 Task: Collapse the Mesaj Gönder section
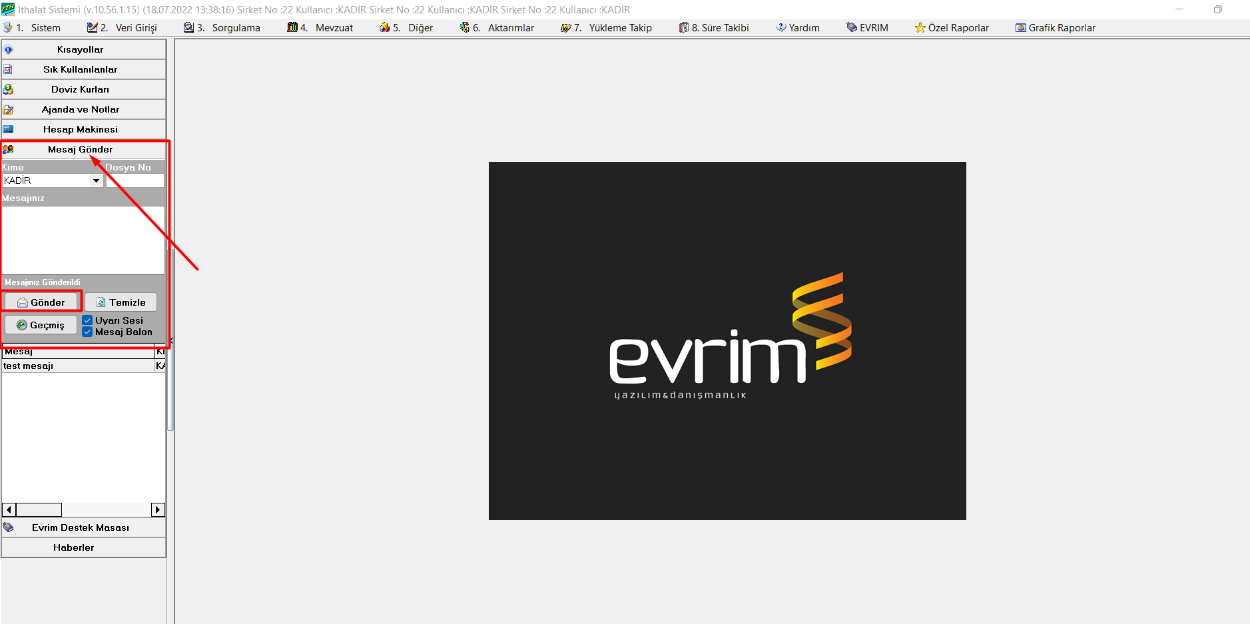point(83,149)
